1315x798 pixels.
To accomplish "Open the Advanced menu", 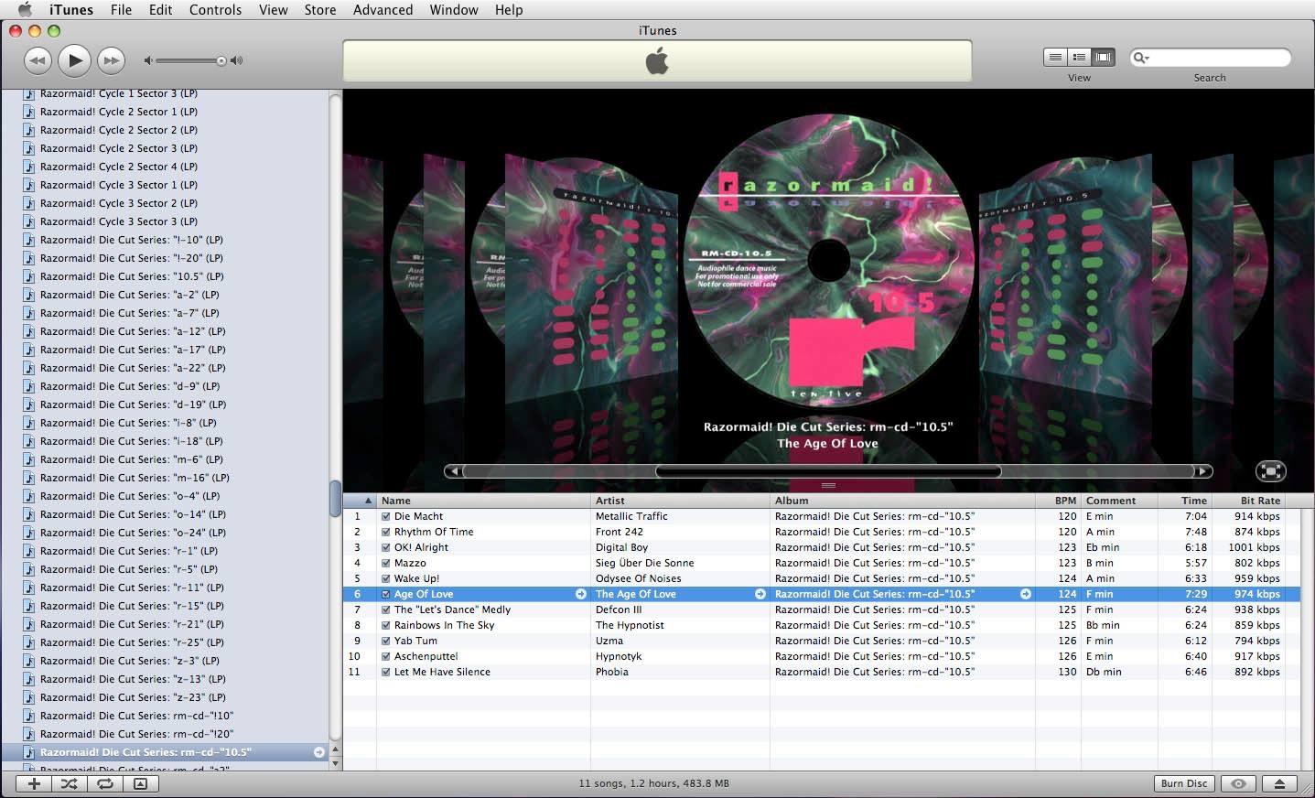I will [383, 10].
